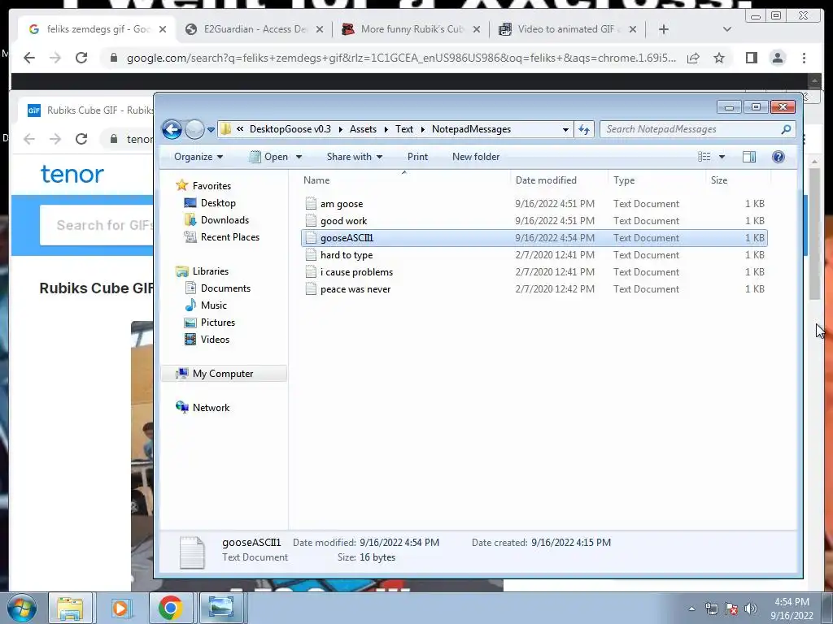Open Explorer Help icon
Viewport: 833px width, 624px height.
[x=778, y=157]
